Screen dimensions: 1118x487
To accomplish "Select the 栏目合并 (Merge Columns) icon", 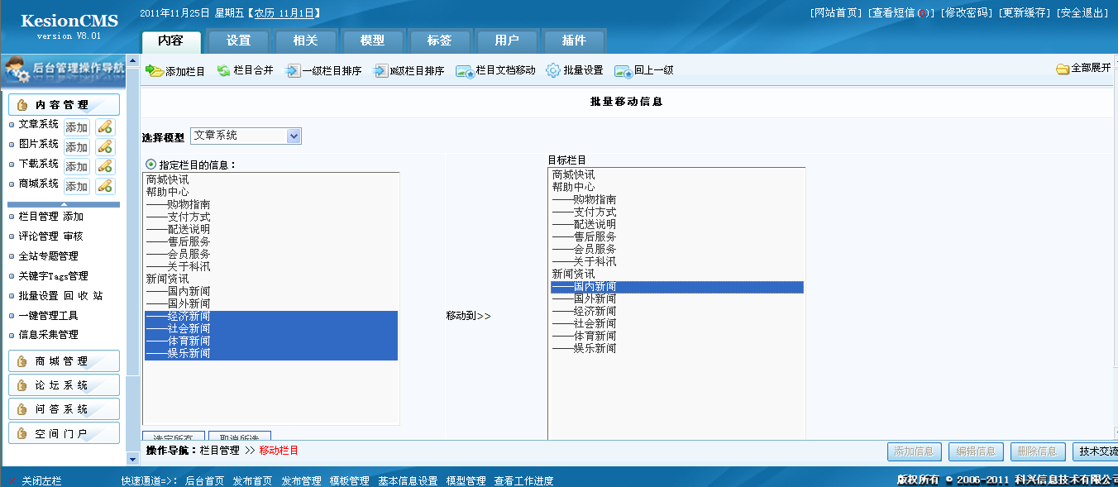I will click(x=246, y=70).
